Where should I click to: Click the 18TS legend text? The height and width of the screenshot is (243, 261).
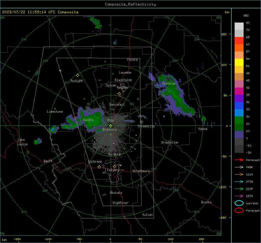[x=249, y=196]
